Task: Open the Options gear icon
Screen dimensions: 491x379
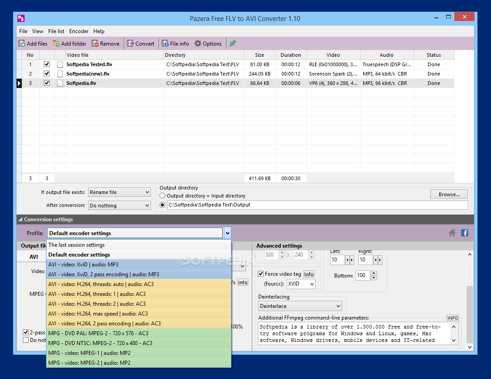Action: click(x=198, y=43)
